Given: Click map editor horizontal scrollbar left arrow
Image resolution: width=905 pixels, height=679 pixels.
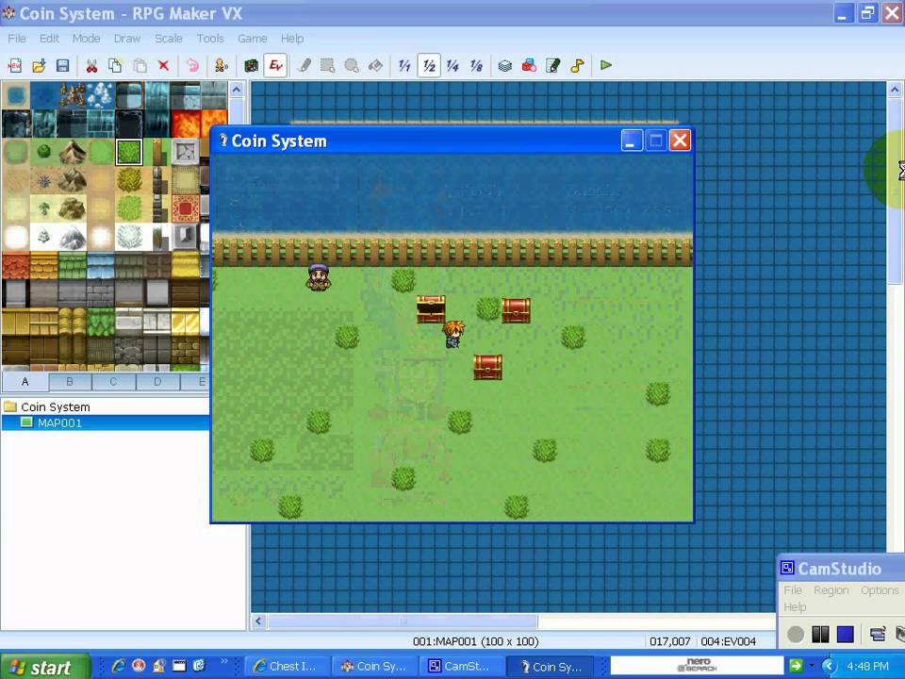Looking at the screenshot, I should point(258,621).
